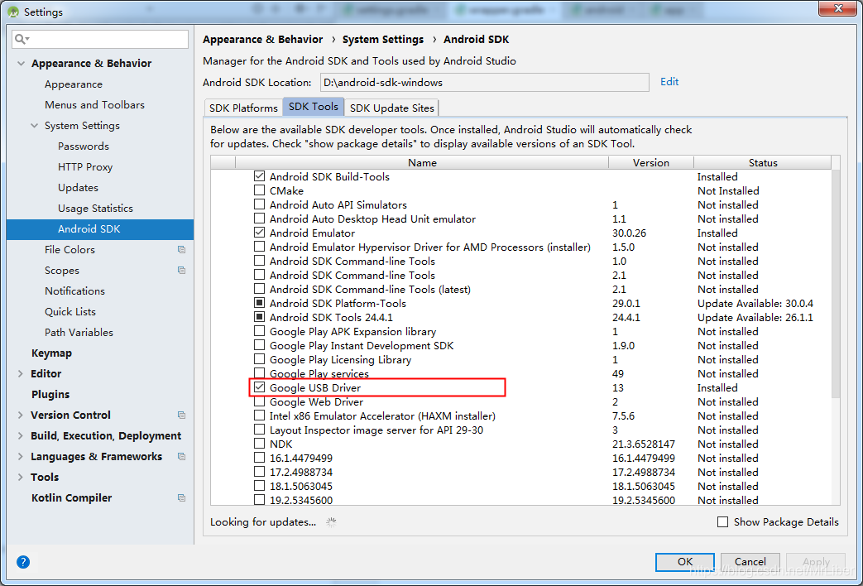This screenshot has width=863, height=586.
Task: Open Menus and Toolbars settings
Action: pos(94,104)
